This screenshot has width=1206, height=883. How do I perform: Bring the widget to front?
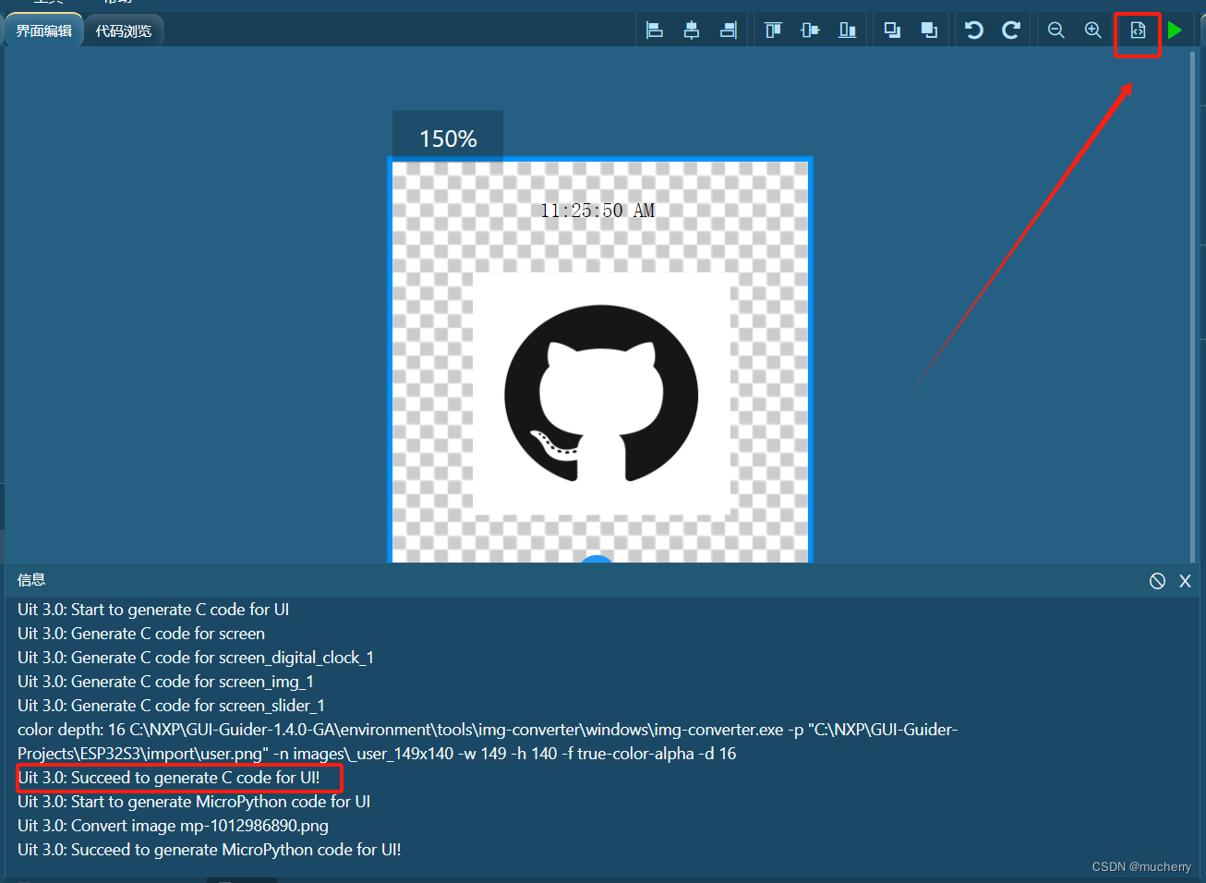point(892,30)
